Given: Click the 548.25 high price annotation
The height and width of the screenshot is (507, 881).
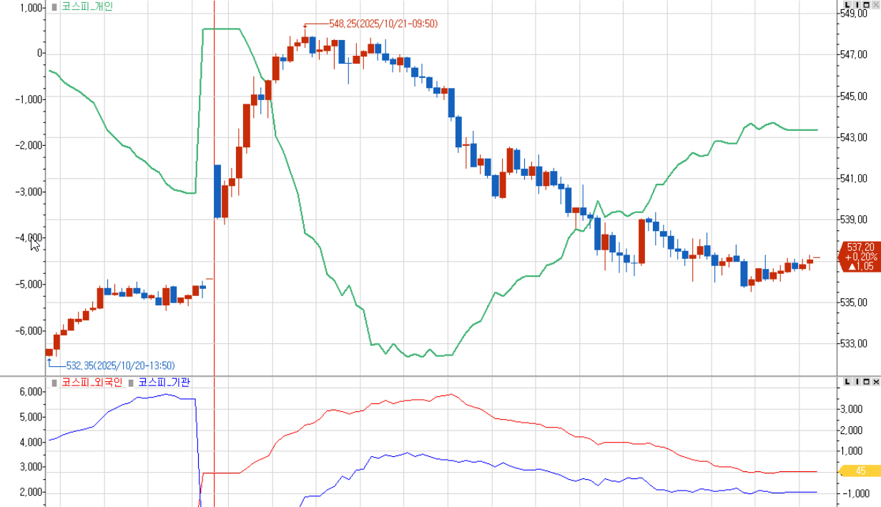Looking at the screenshot, I should pyautogui.click(x=383, y=24).
